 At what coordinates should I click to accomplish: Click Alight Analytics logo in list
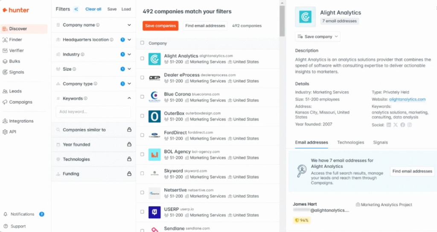pyautogui.click(x=154, y=59)
